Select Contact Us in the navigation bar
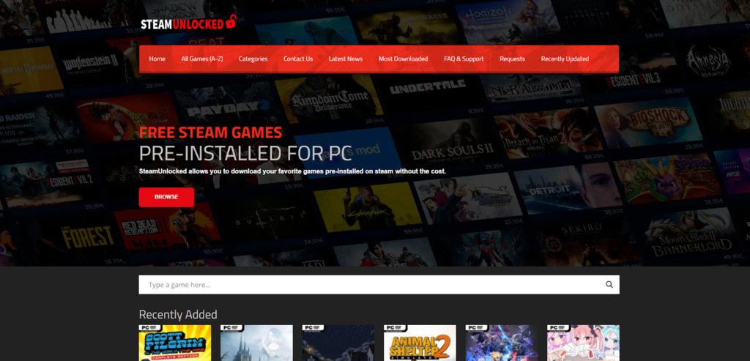 tap(298, 59)
